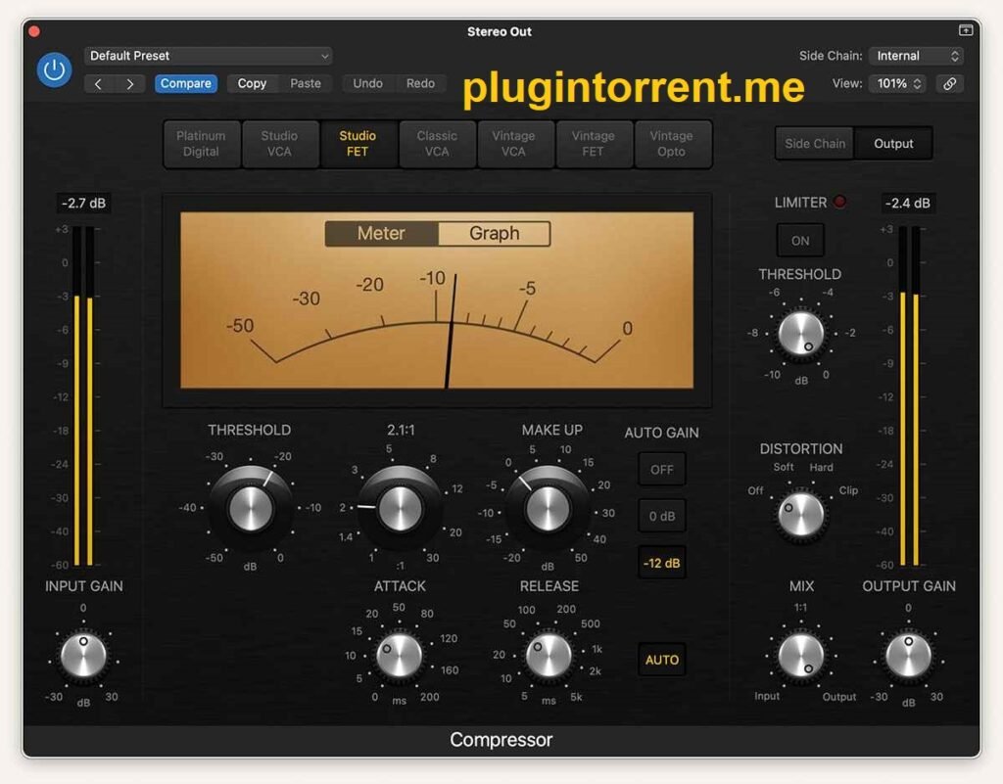Viewport: 1003px width, 784px height.
Task: Click the Make Up gain knob
Action: click(x=548, y=509)
